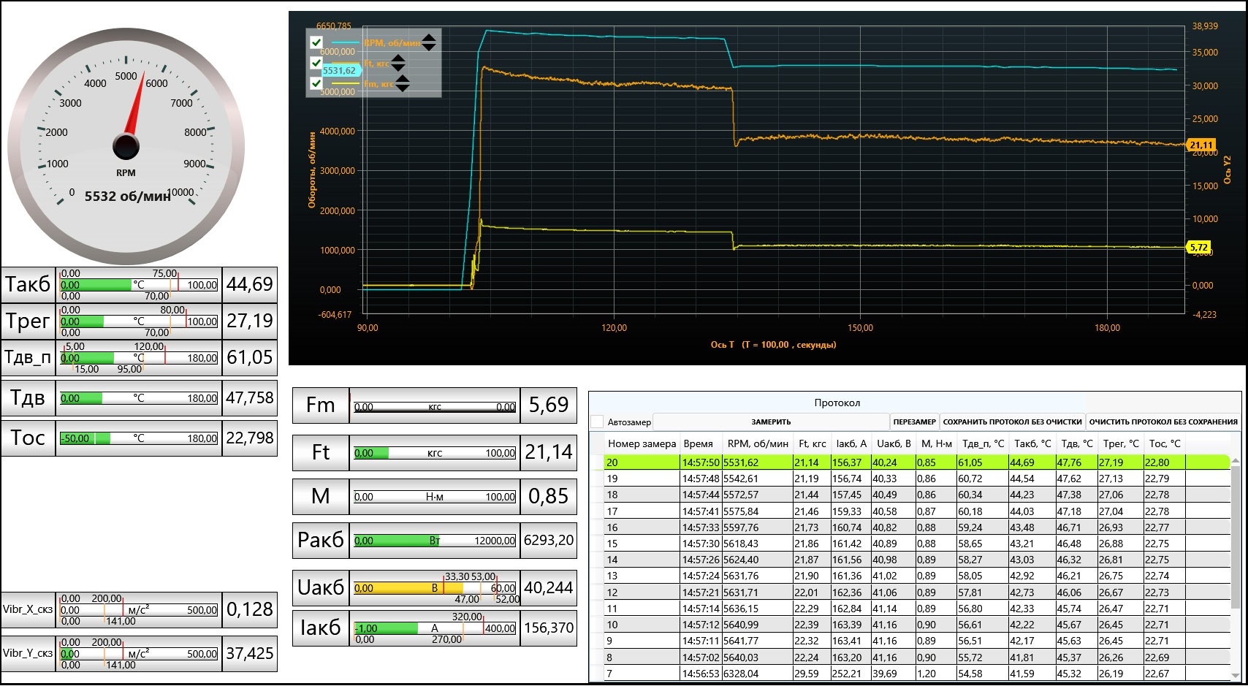Click the Протокол panel title
The height and width of the screenshot is (686, 1248).
tap(837, 403)
